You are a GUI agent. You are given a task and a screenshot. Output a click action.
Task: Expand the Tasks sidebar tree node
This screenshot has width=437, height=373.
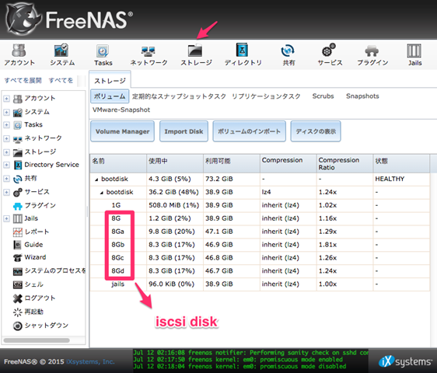pos(6,125)
